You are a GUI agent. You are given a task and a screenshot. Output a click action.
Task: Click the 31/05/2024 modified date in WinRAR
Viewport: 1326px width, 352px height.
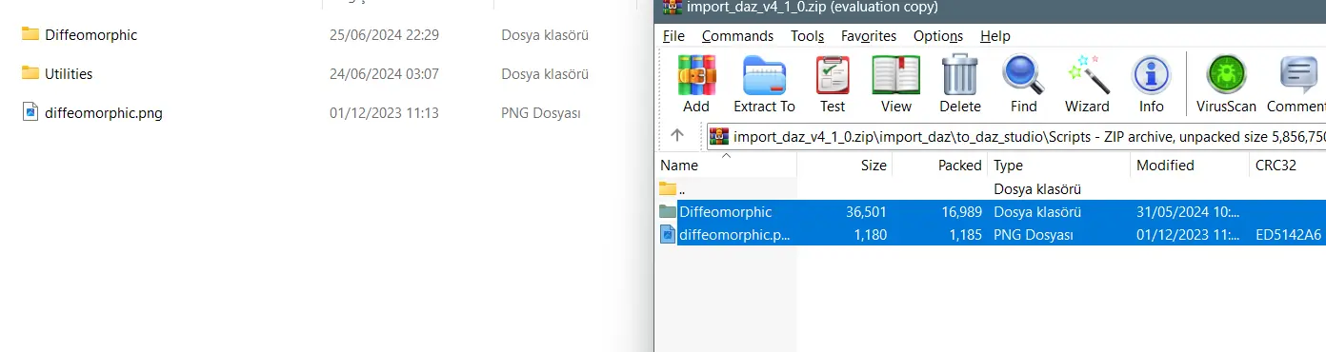(x=1189, y=211)
